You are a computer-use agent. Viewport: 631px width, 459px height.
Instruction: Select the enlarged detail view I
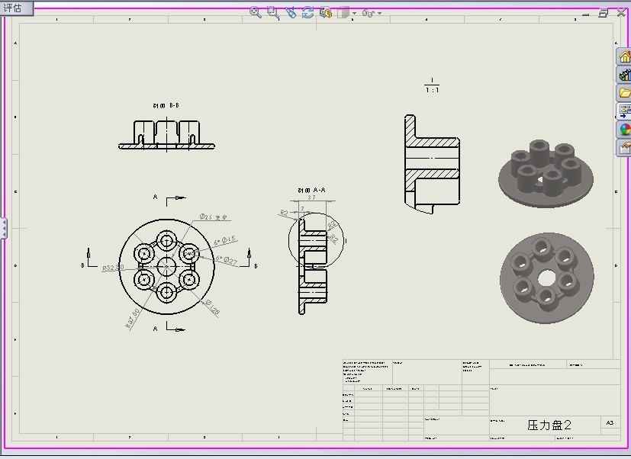(x=432, y=164)
